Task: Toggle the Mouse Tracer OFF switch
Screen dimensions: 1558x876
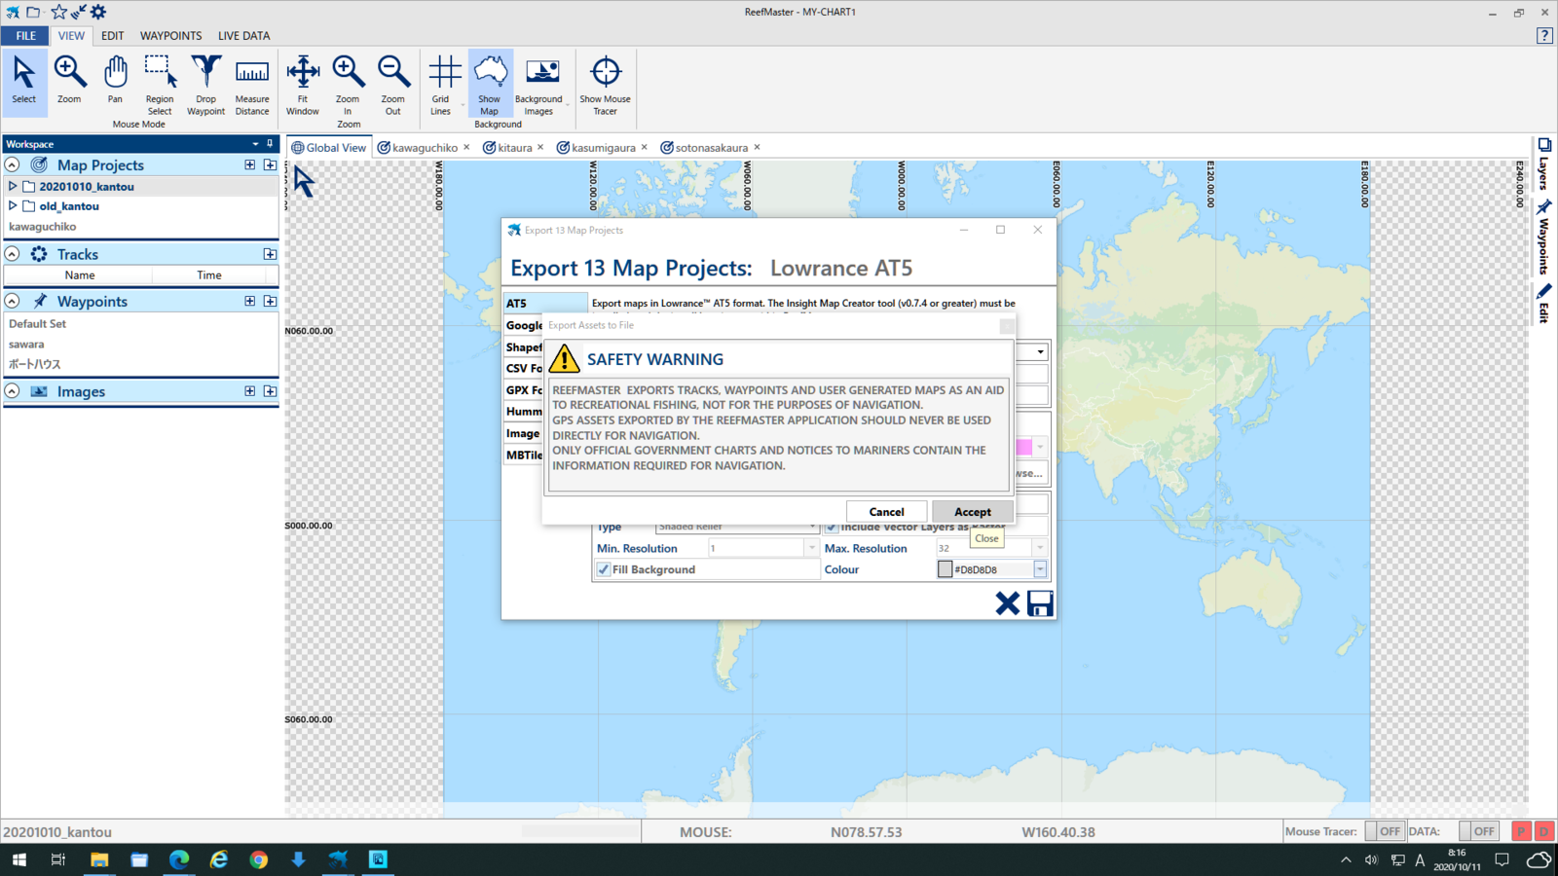Action: (1384, 831)
